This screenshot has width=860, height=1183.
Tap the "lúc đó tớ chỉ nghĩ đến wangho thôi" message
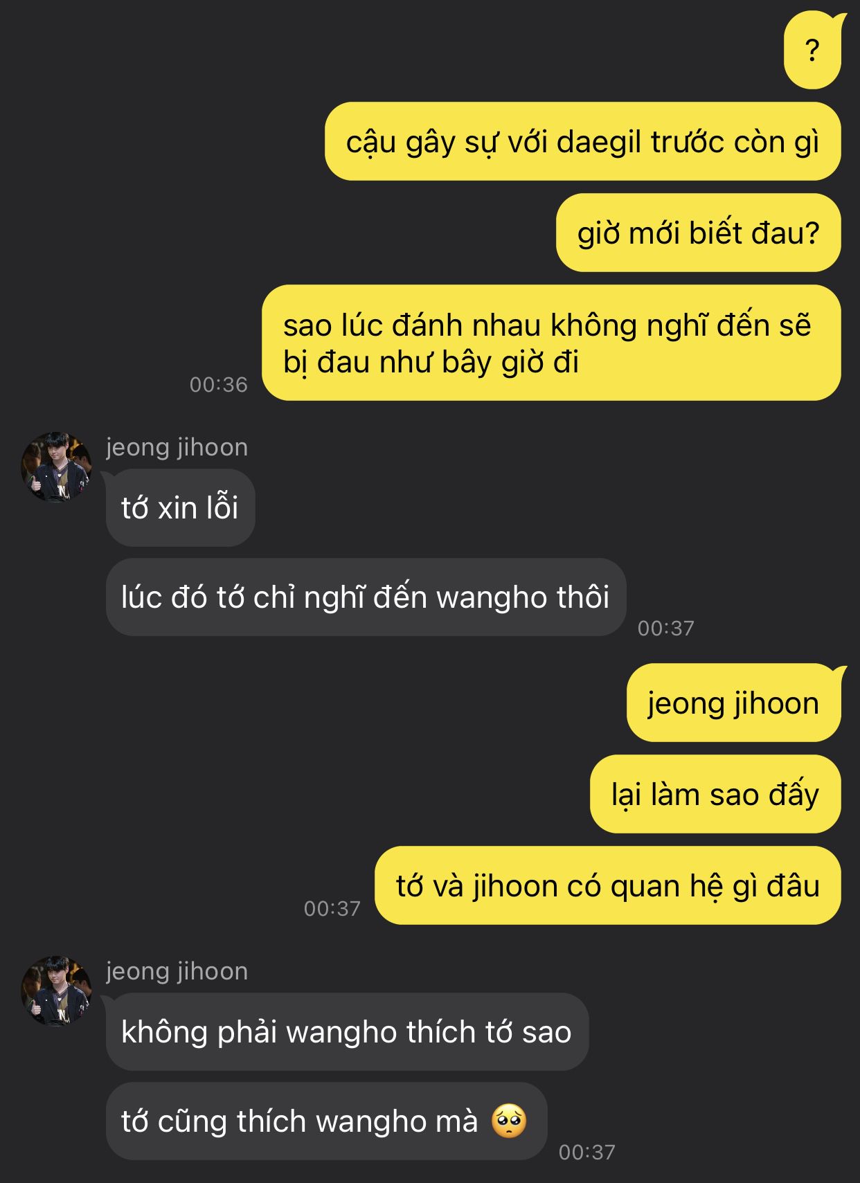coord(366,597)
